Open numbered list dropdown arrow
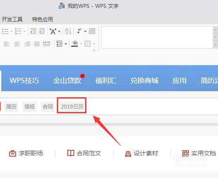 click(x=24, y=31)
